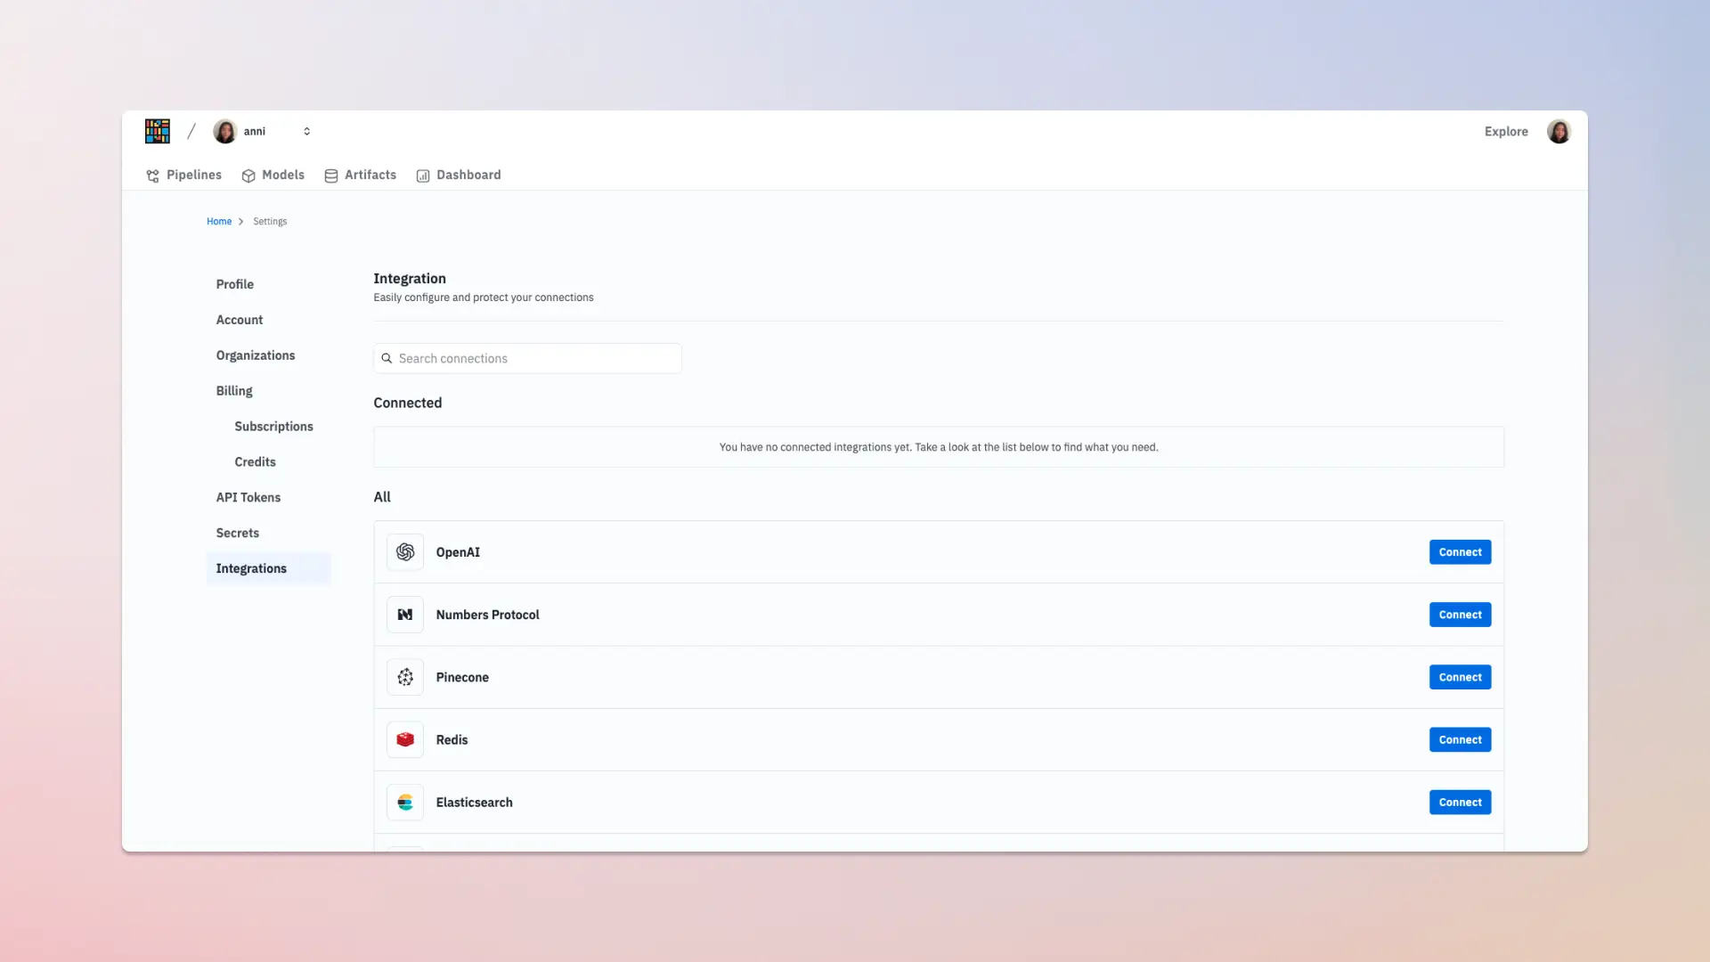Navigate to Home in the breadcrumb
Image resolution: width=1710 pixels, height=962 pixels.
coord(219,221)
